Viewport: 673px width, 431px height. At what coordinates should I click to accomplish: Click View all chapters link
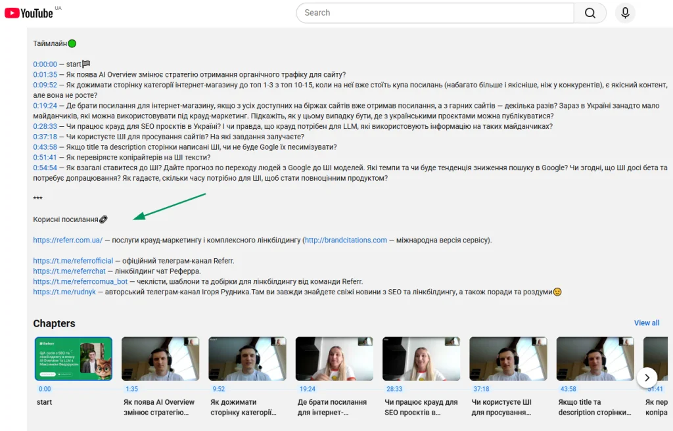coord(646,323)
